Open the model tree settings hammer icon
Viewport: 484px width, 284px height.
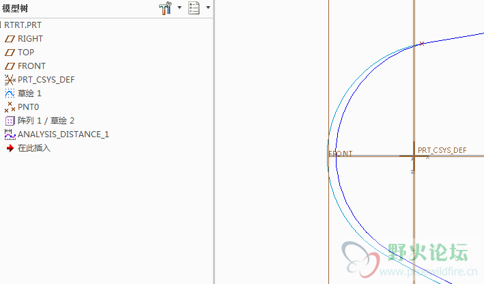pyautogui.click(x=165, y=8)
